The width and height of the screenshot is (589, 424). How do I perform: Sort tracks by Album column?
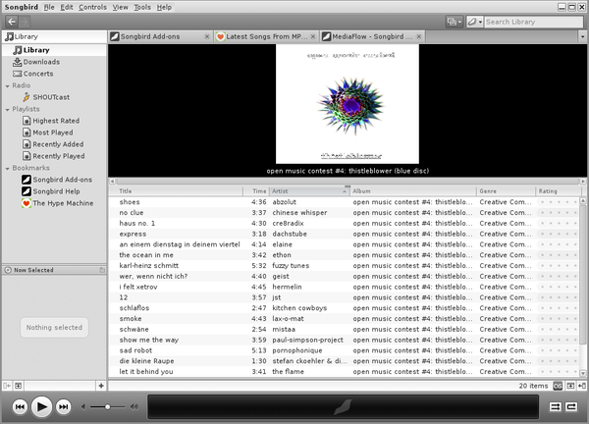click(413, 191)
